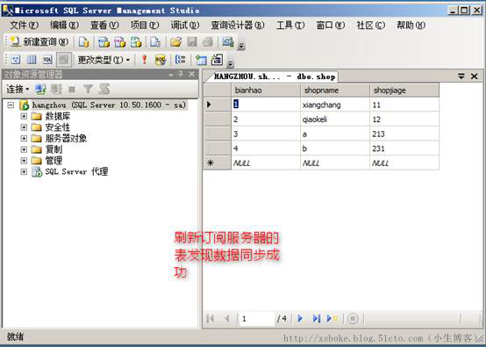Open the 更改类型 dropdown

[x=104, y=59]
